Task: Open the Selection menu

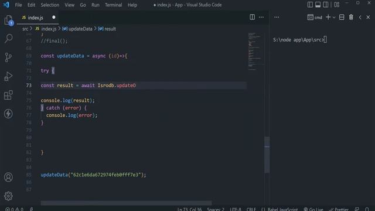Action: click(x=50, y=5)
